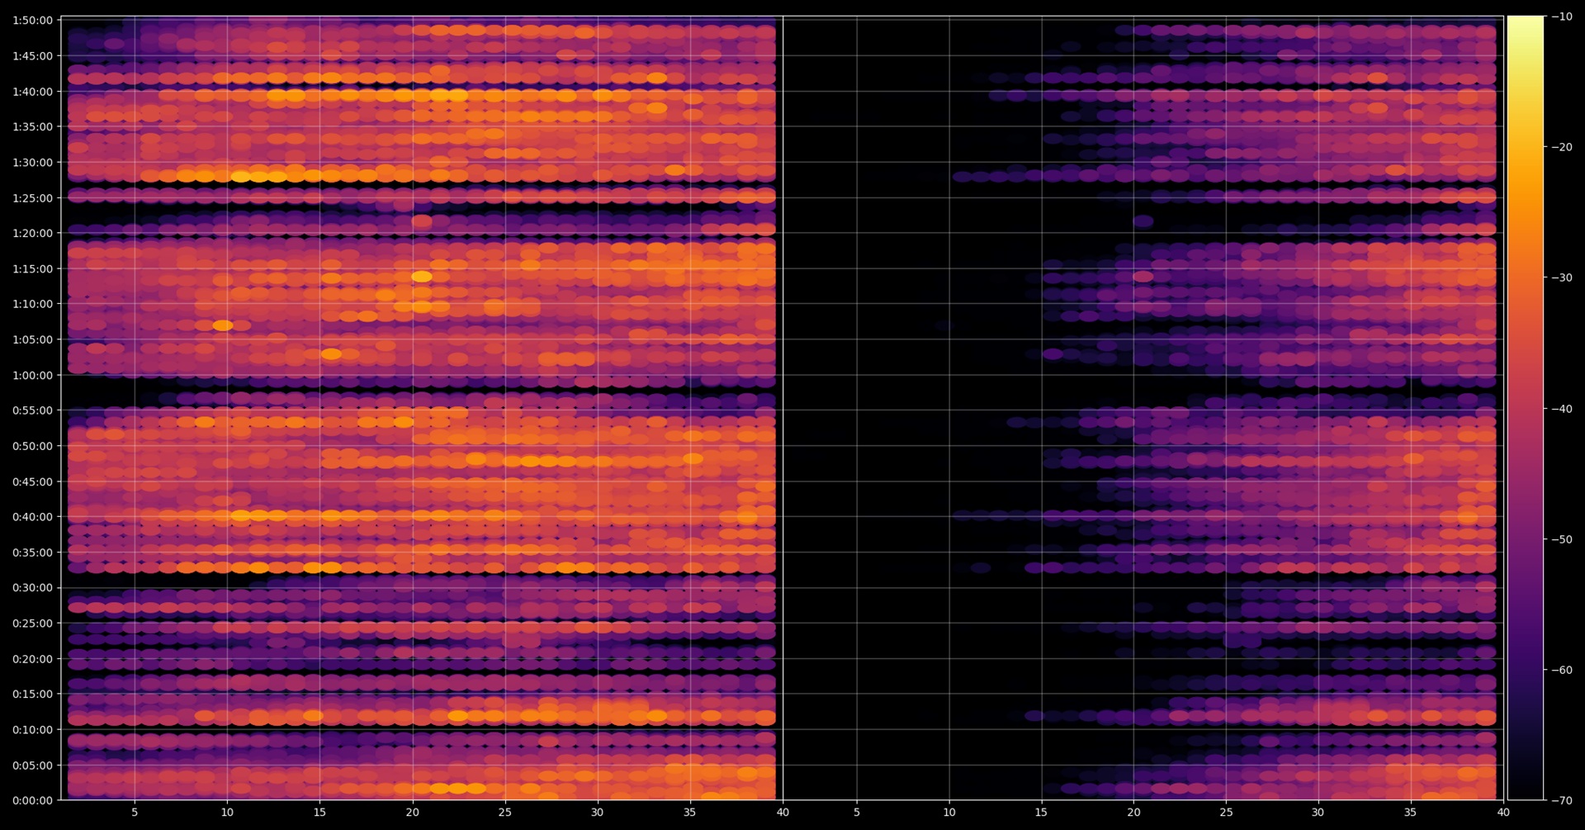The image size is (1585, 830).
Task: Click the -40 colorbar value label
Action: [1562, 409]
